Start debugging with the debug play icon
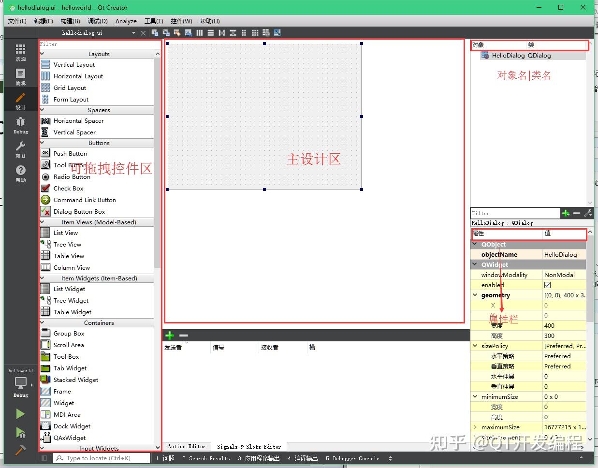The image size is (598, 468). (20, 434)
